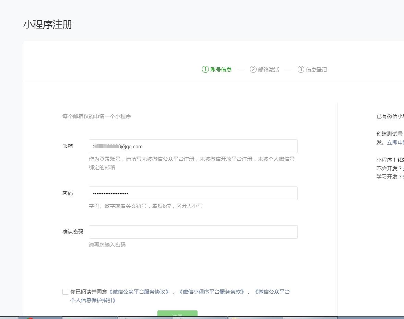The width and height of the screenshot is (404, 319).
Task: Open Chrome from the taskbar
Action: pyautogui.click(x=30, y=318)
